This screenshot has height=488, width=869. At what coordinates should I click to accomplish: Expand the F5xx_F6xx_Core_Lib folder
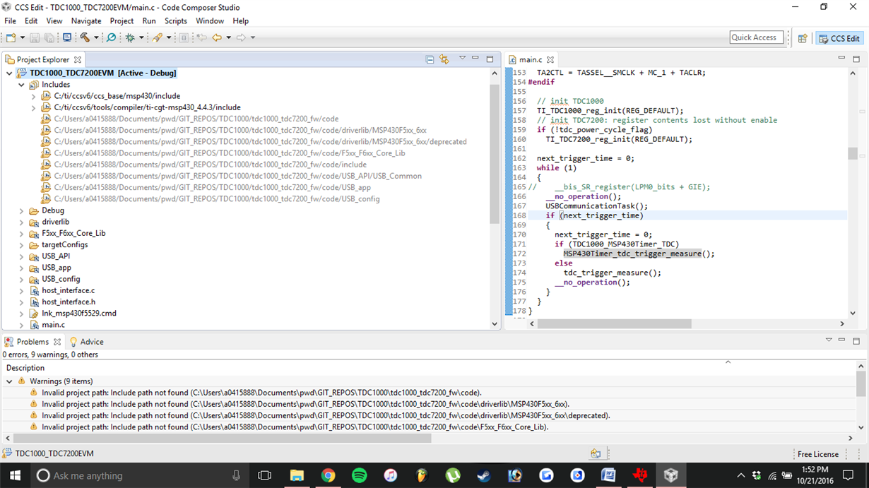click(x=21, y=233)
